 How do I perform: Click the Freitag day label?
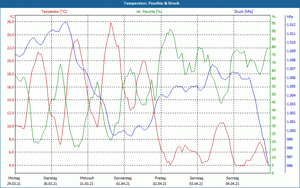tap(160, 178)
